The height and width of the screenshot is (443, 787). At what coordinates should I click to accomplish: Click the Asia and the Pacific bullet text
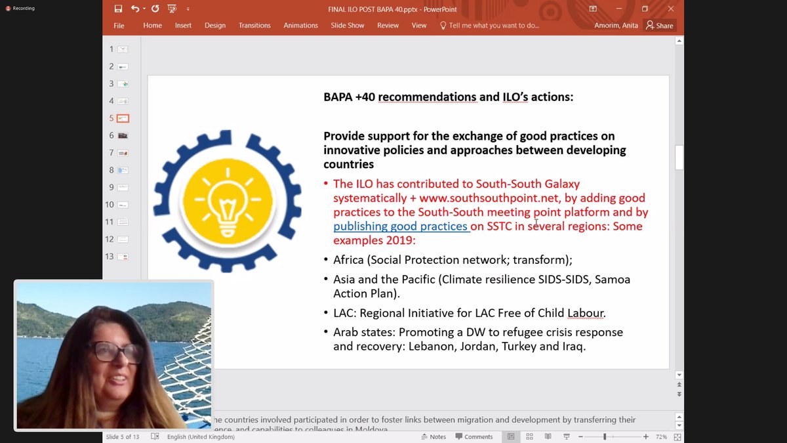pyautogui.click(x=481, y=286)
